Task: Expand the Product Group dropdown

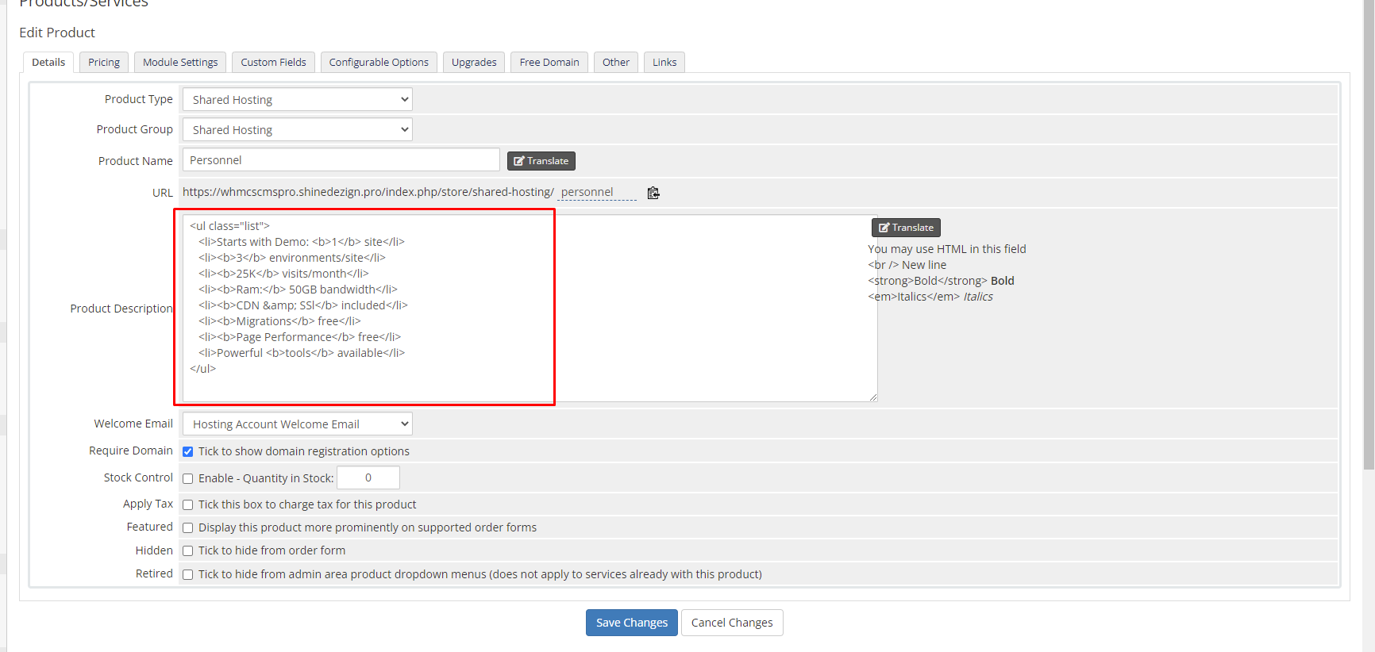Action: click(298, 130)
